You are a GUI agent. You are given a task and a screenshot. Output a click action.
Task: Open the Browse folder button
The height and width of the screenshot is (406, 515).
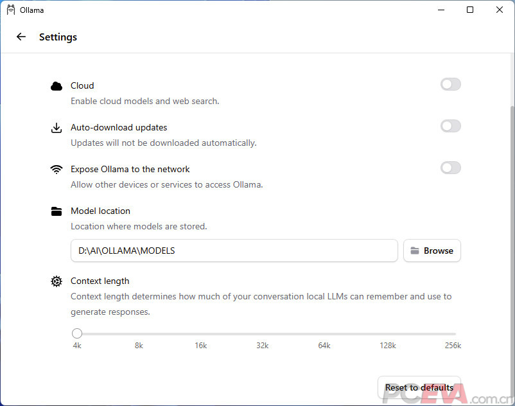(432, 251)
